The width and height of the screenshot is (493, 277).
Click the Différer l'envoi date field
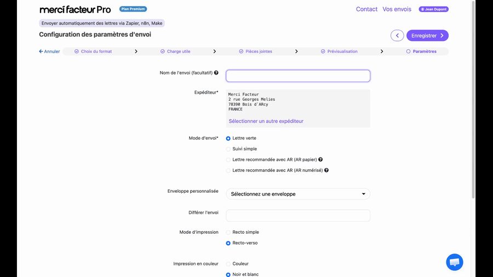click(x=298, y=216)
